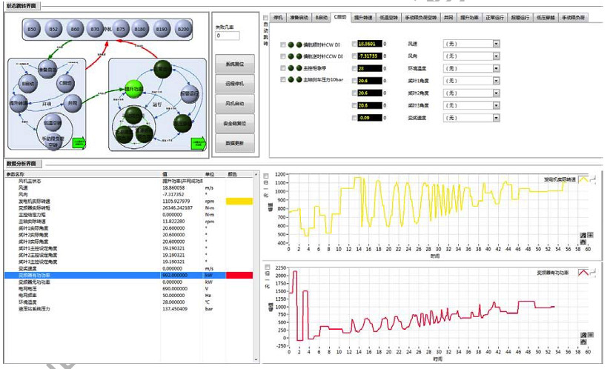
Task: Toggle the 自动跳转 checkbox
Action: click(267, 18)
